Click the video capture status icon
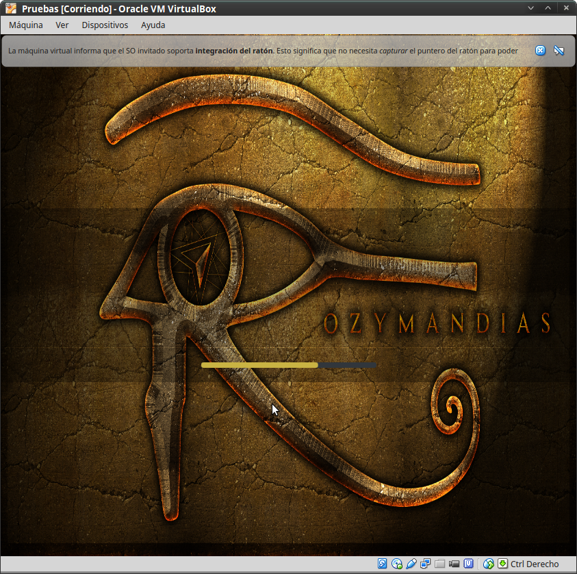This screenshot has width=577, height=574. (x=454, y=564)
